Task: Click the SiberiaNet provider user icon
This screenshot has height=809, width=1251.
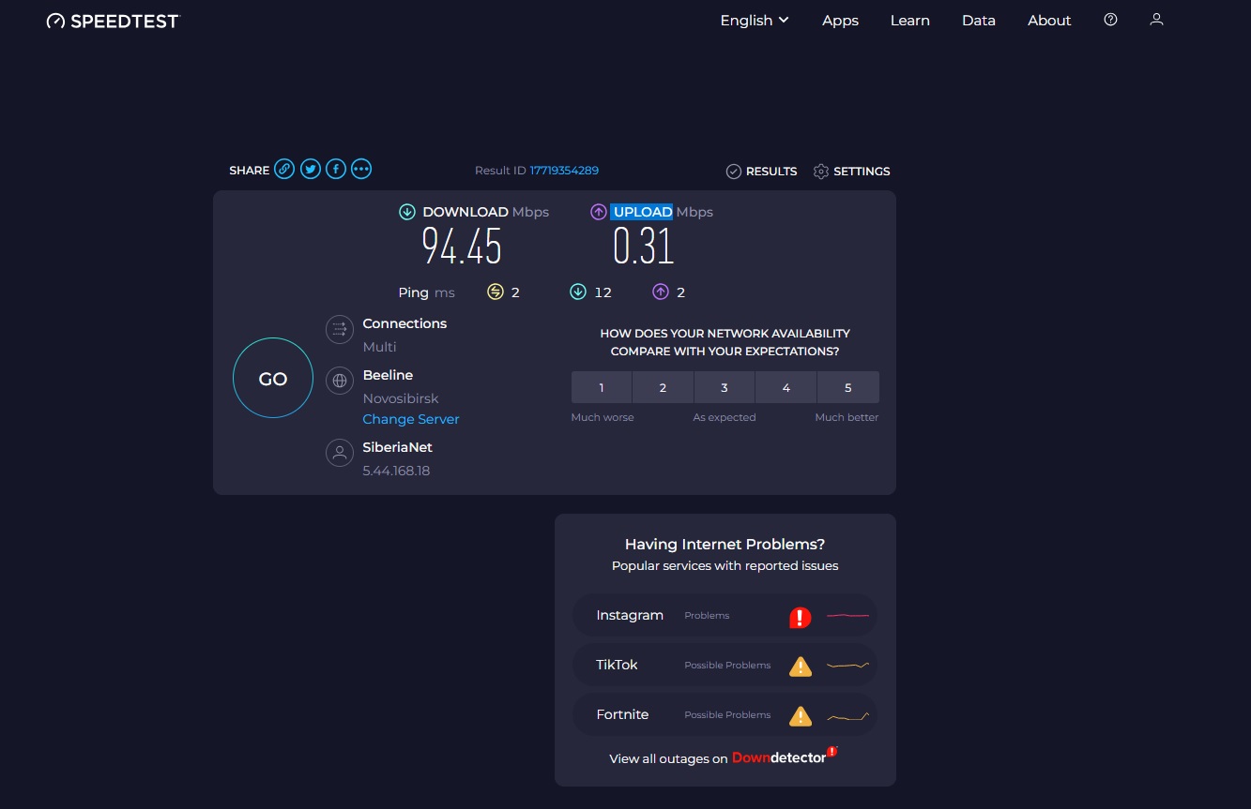Action: coord(339,453)
